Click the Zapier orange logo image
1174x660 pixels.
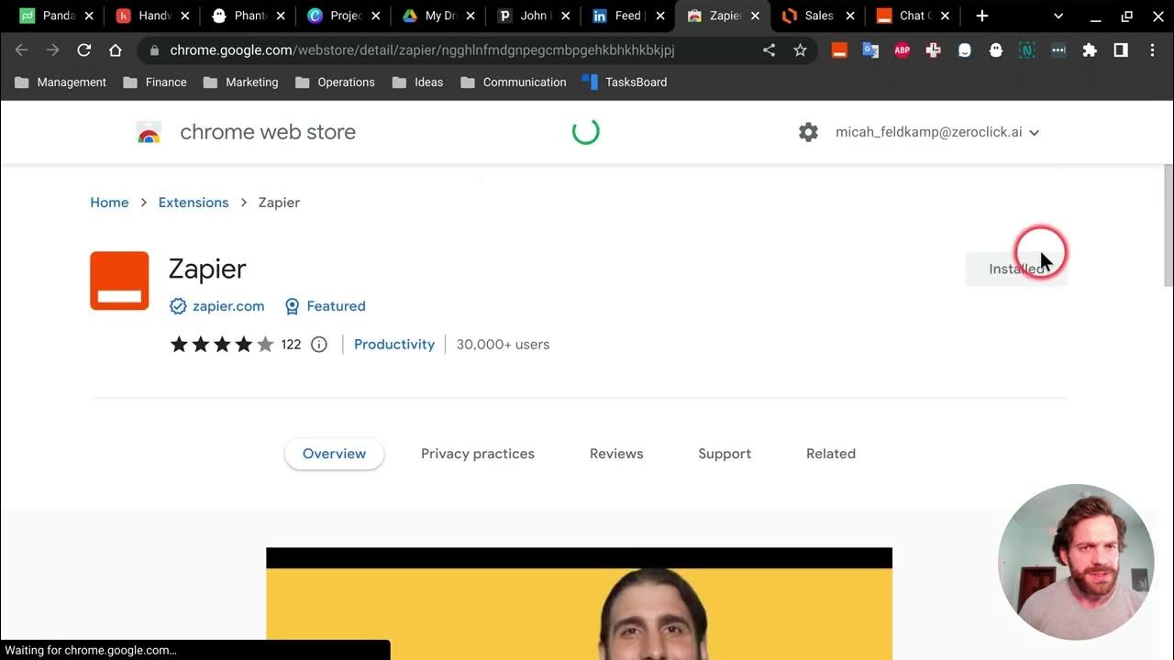119,280
